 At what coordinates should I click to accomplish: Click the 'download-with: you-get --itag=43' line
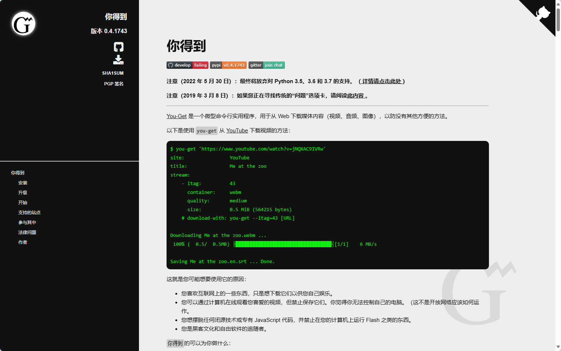tap(238, 218)
